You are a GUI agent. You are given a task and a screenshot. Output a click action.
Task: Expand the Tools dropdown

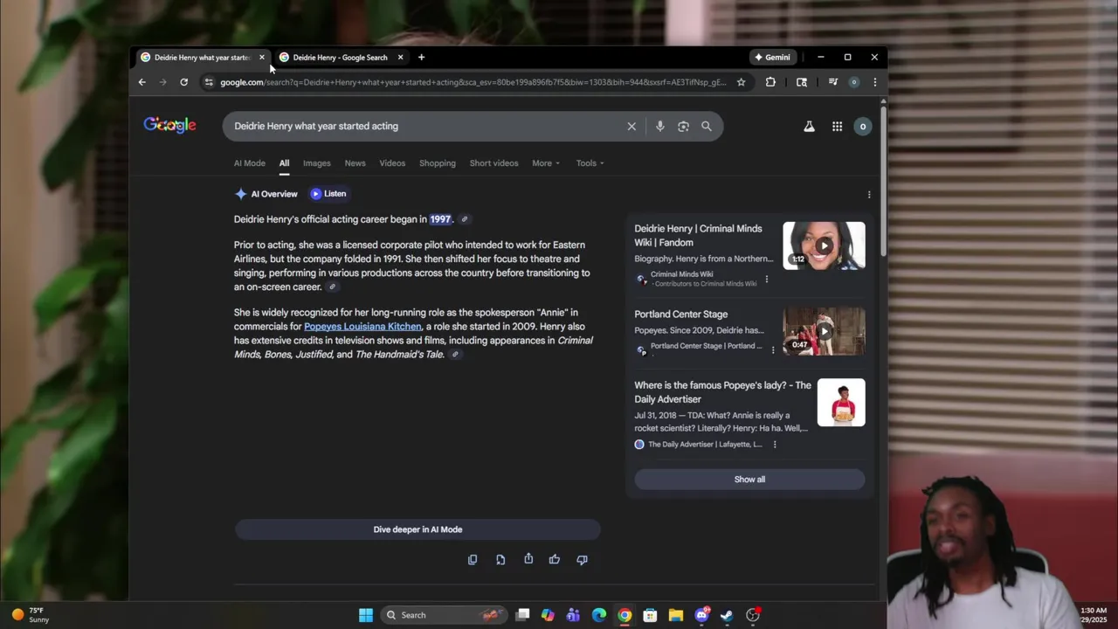pyautogui.click(x=590, y=163)
